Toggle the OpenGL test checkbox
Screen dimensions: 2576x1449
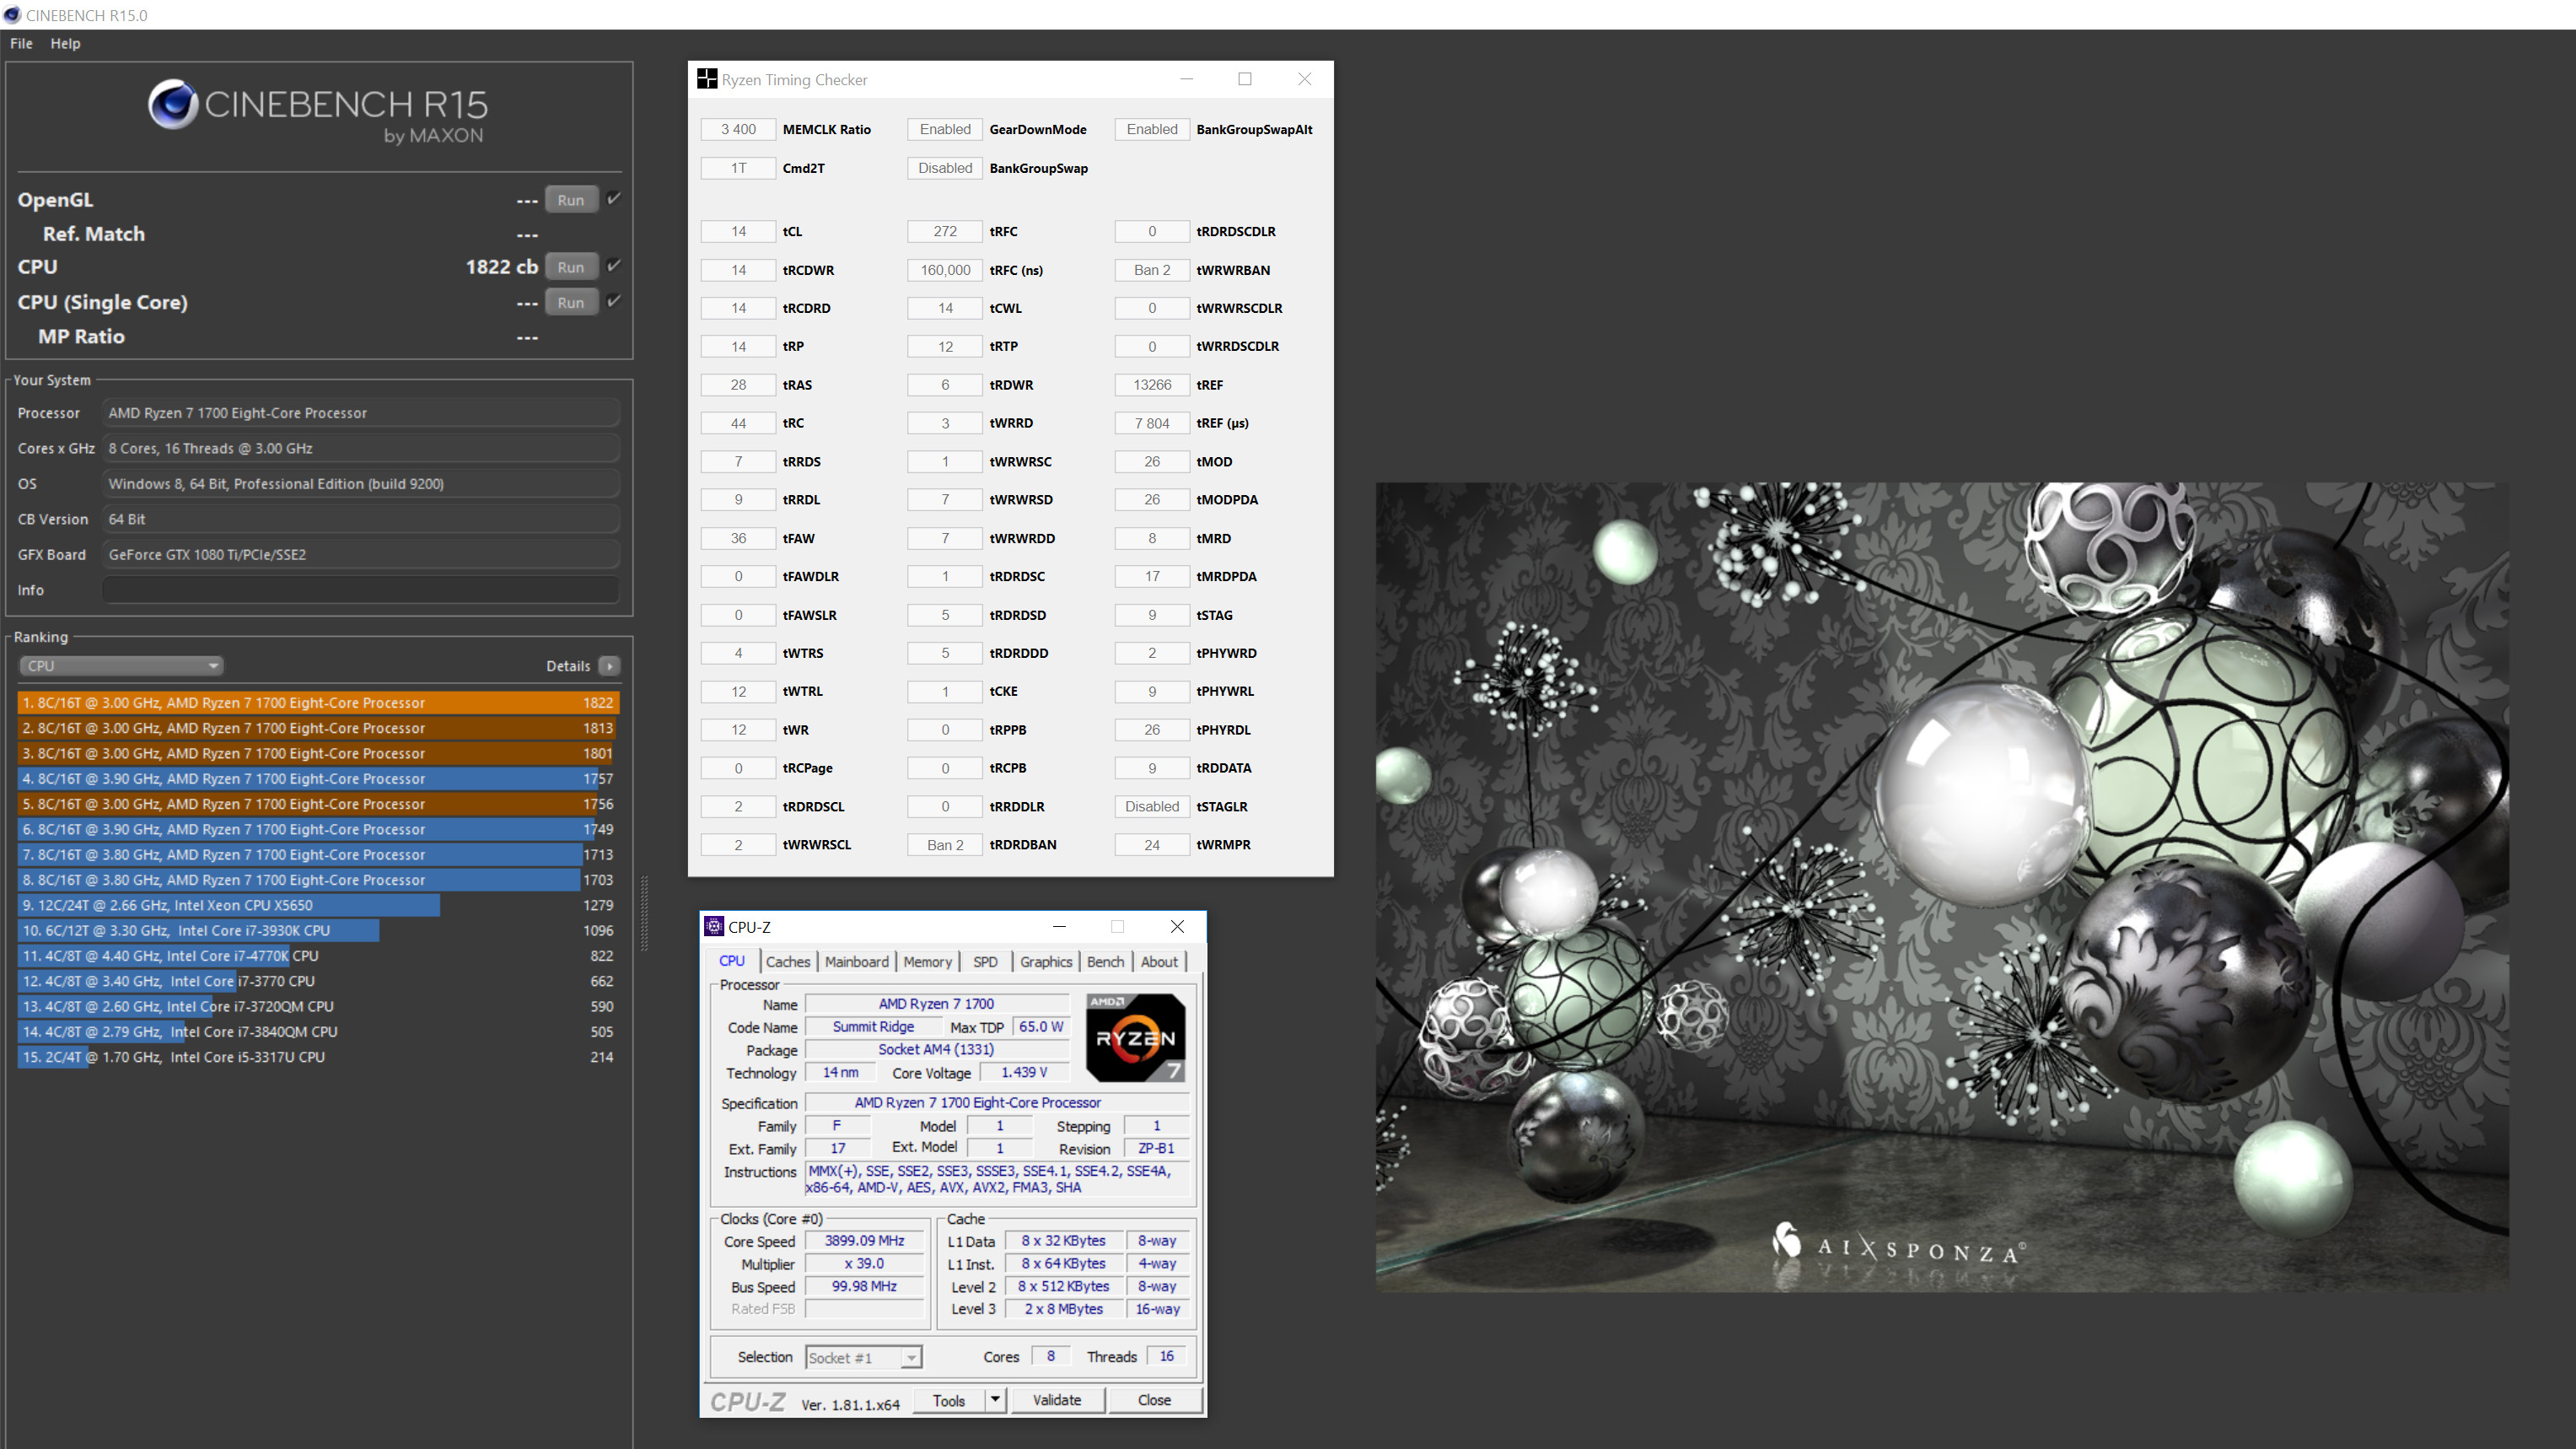(614, 199)
